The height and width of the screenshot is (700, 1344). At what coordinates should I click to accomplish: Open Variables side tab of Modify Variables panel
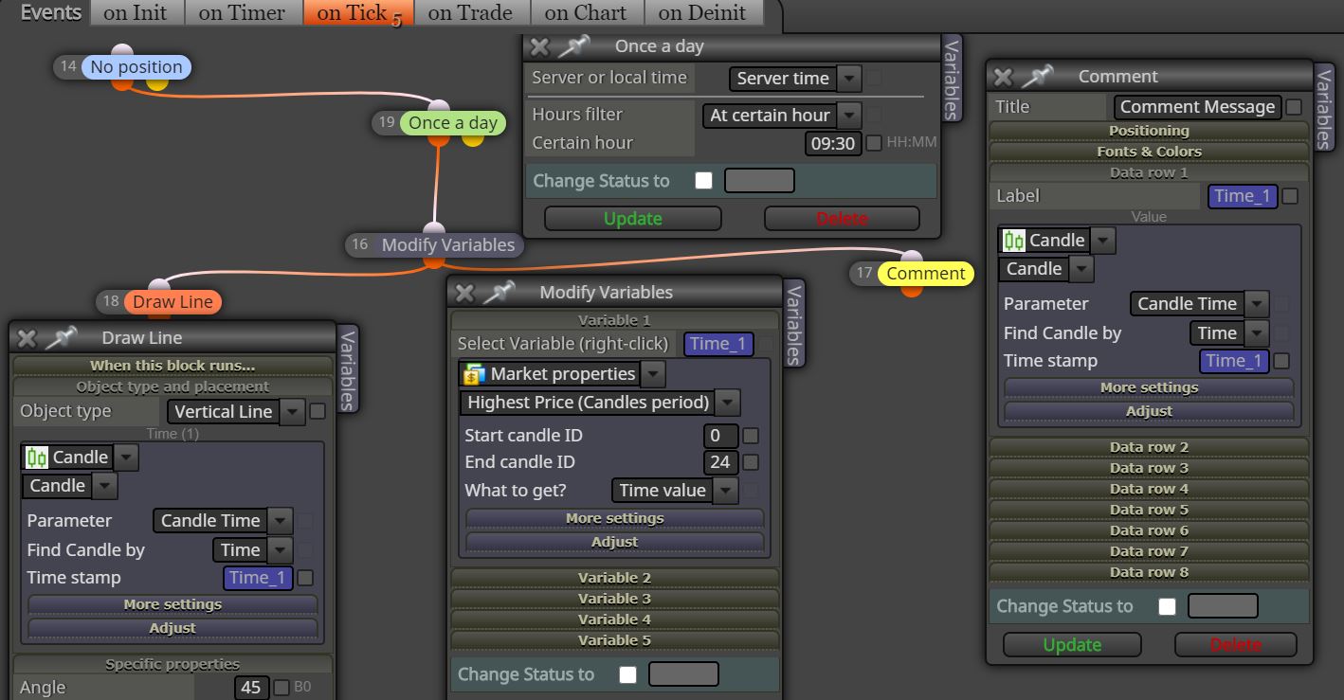[794, 324]
